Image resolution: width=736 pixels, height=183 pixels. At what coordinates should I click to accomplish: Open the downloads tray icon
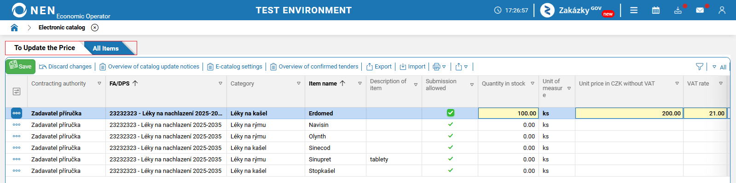click(x=678, y=10)
